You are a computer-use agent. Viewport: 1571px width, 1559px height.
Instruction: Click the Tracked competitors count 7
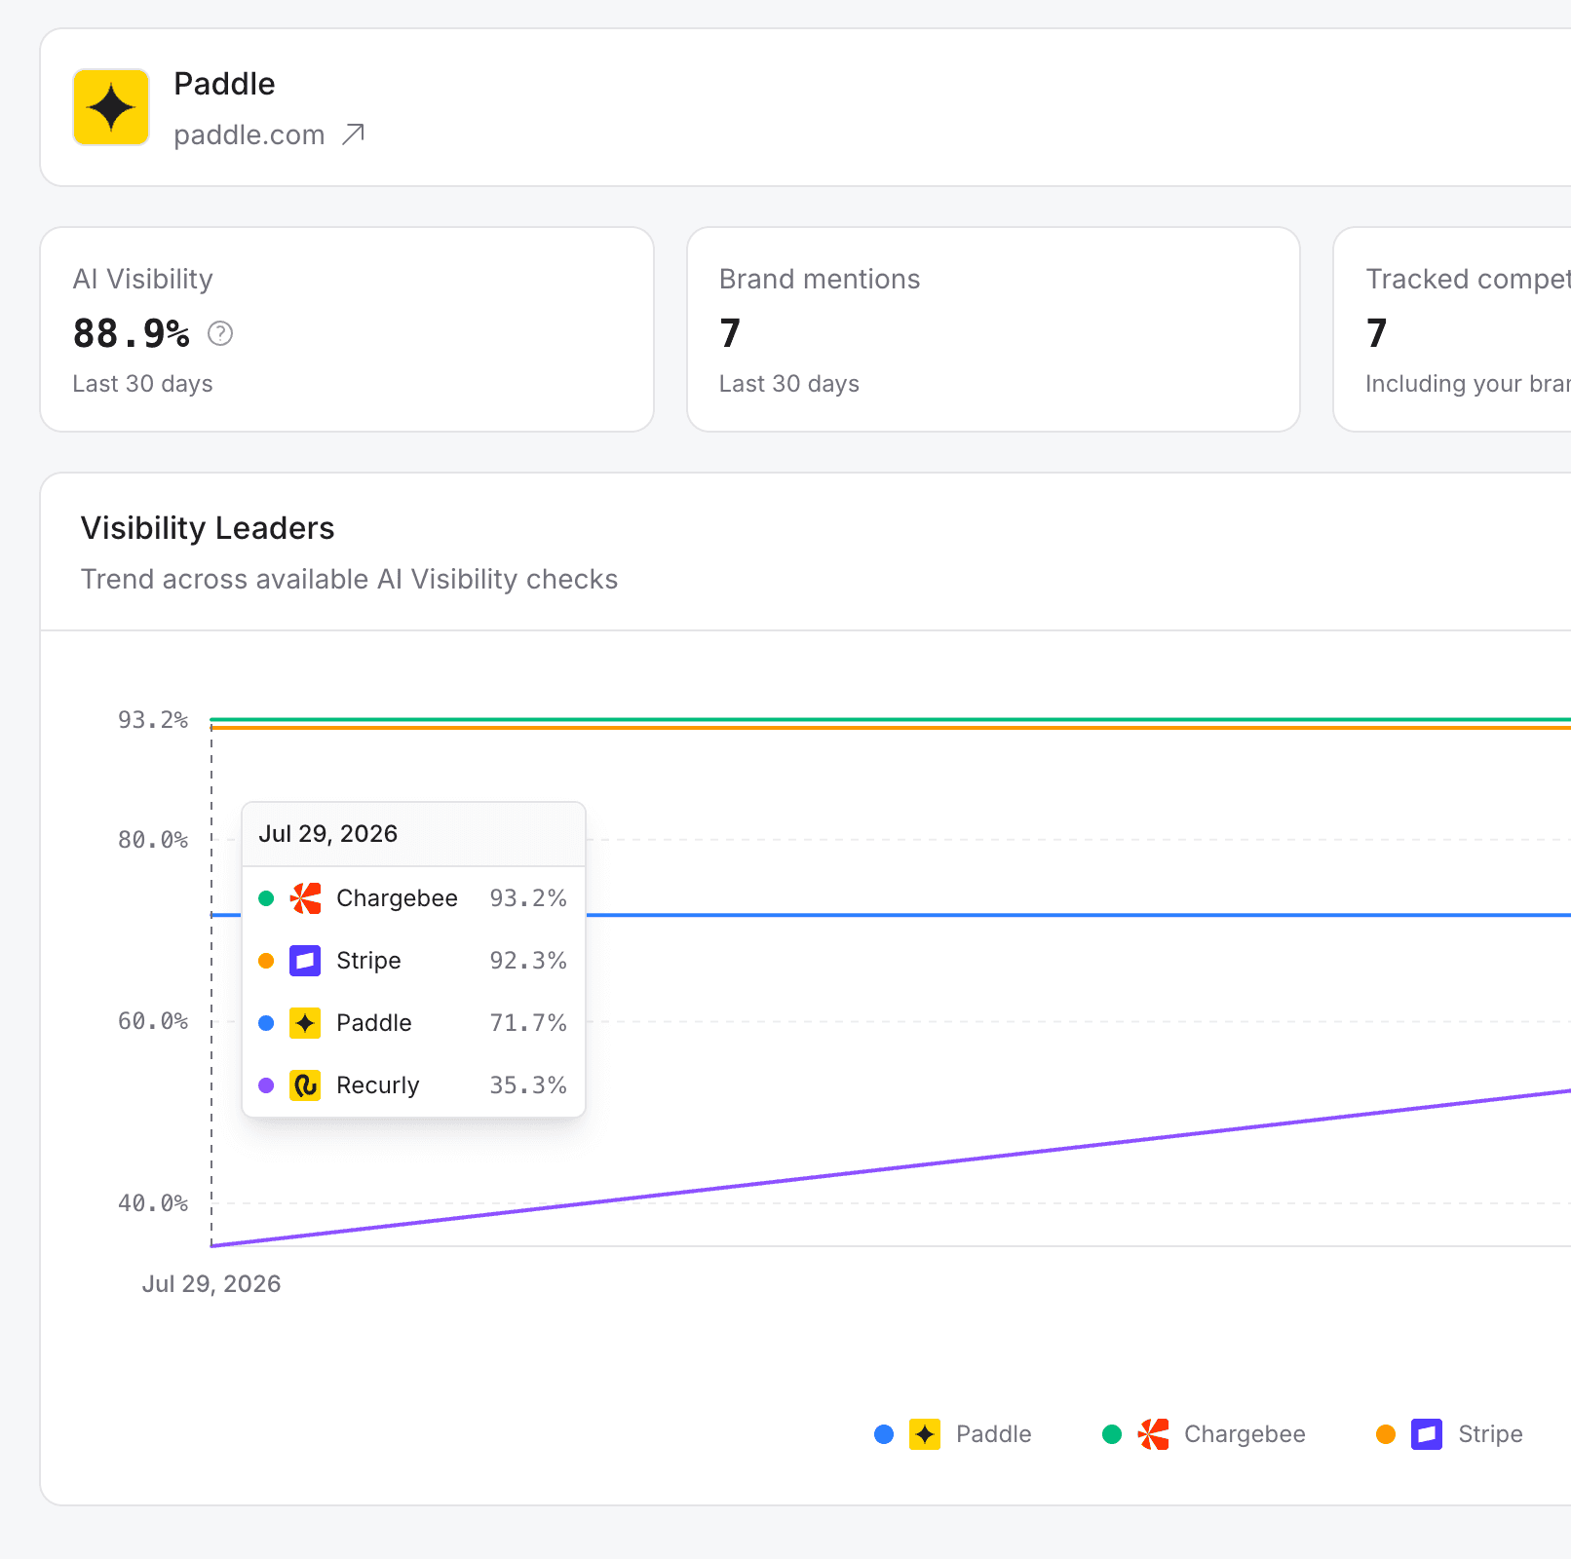[x=1376, y=333]
